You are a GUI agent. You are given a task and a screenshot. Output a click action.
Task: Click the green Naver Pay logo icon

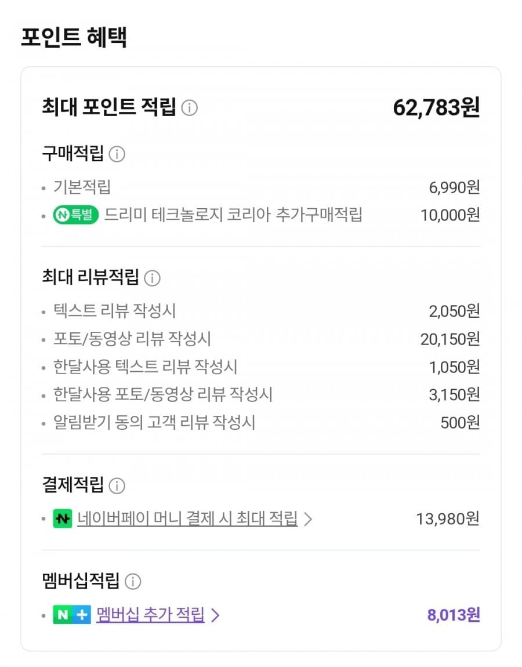[62, 519]
